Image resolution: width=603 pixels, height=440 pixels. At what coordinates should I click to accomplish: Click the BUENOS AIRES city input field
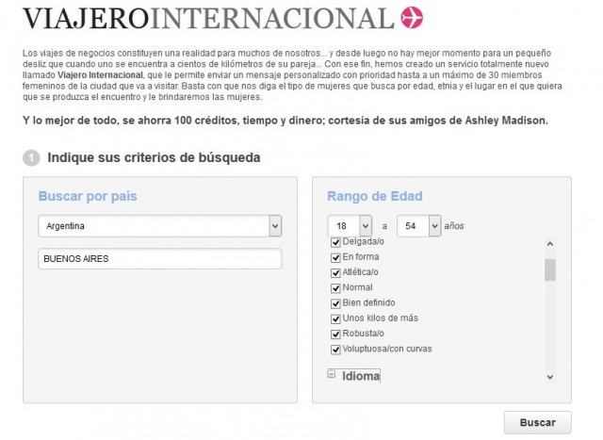click(160, 258)
